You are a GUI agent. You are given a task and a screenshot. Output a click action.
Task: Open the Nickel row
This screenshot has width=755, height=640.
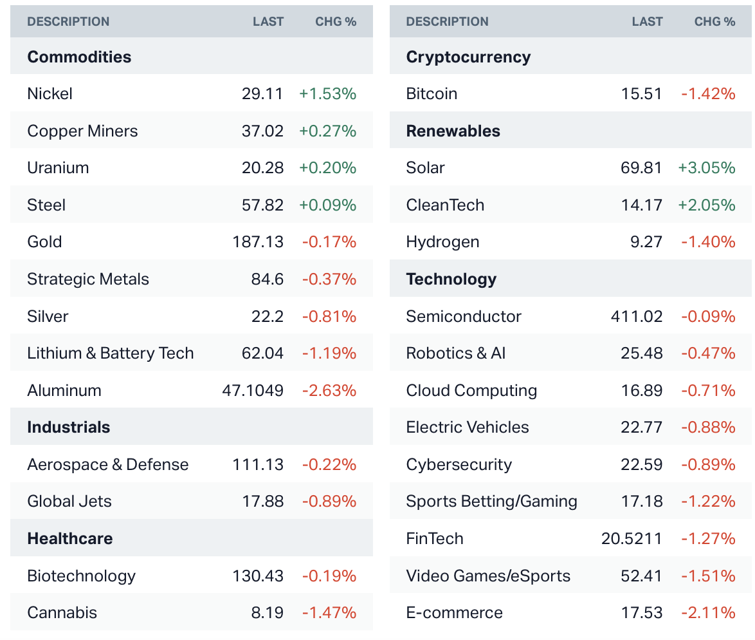click(x=50, y=94)
